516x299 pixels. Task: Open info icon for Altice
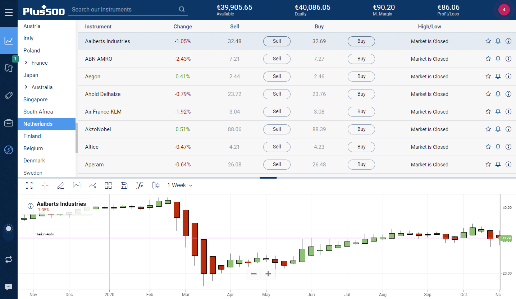[508, 147]
